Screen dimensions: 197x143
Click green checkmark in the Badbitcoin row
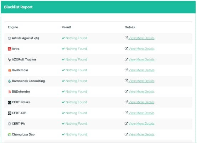[x=63, y=70]
